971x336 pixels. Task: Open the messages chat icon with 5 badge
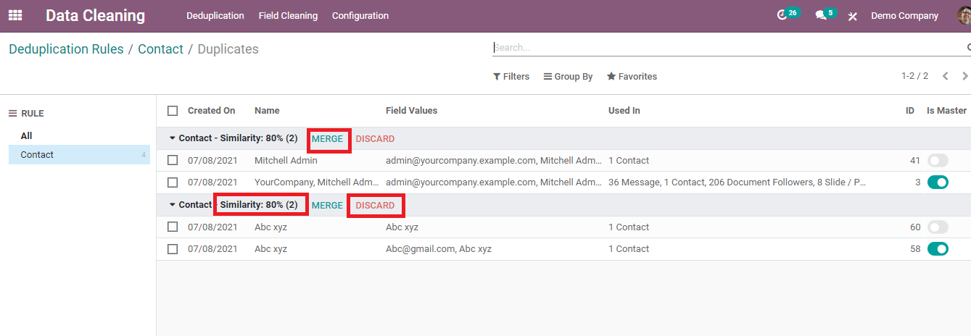820,15
